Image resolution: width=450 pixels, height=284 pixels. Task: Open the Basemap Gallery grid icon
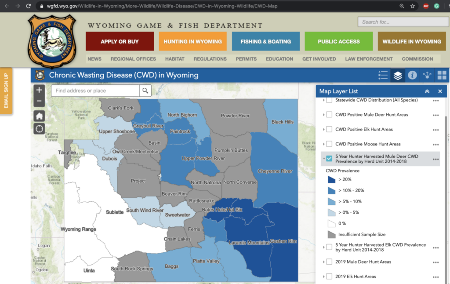pyautogui.click(x=442, y=75)
